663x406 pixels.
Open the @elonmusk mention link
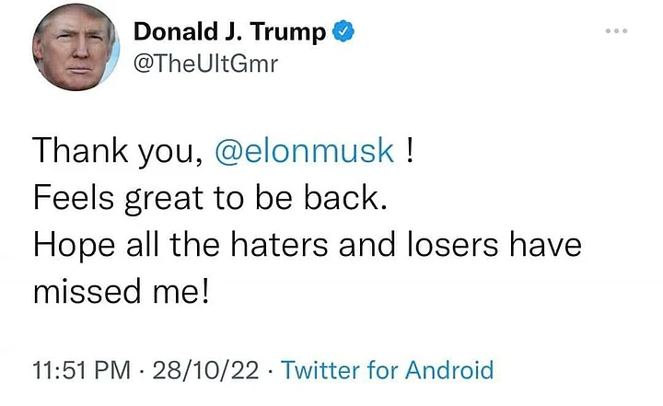coord(304,152)
